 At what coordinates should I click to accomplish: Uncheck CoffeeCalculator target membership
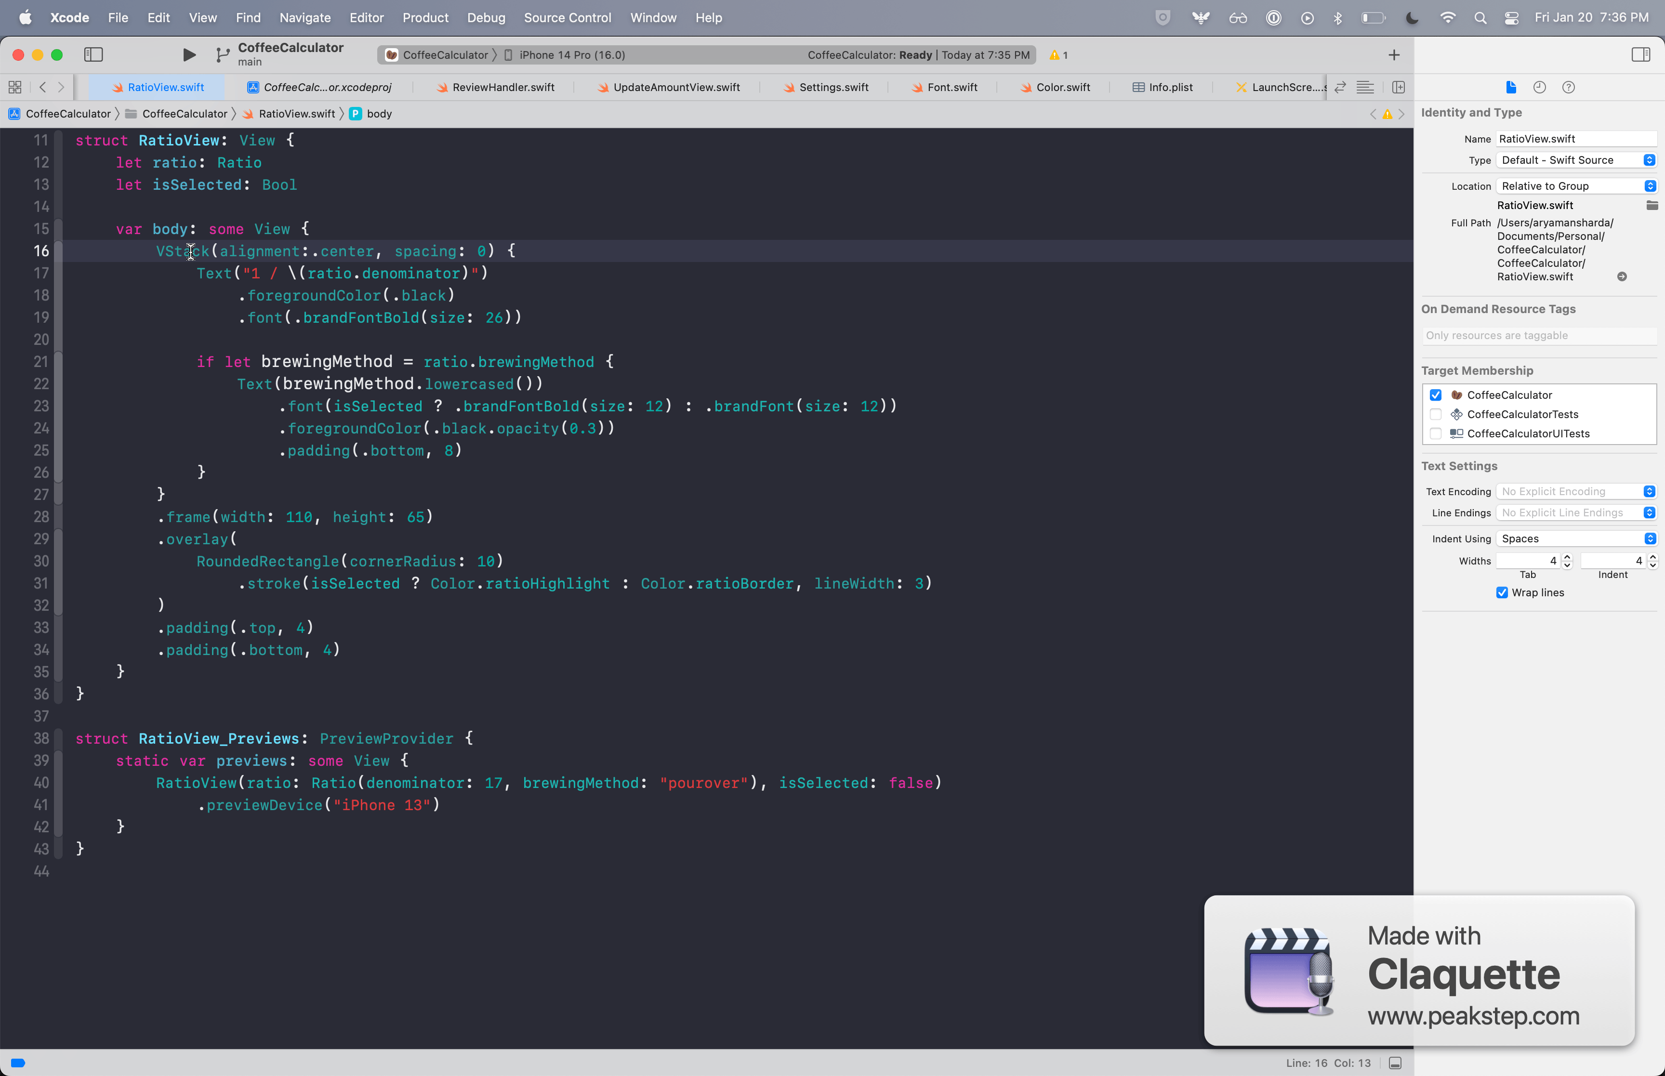[1436, 395]
